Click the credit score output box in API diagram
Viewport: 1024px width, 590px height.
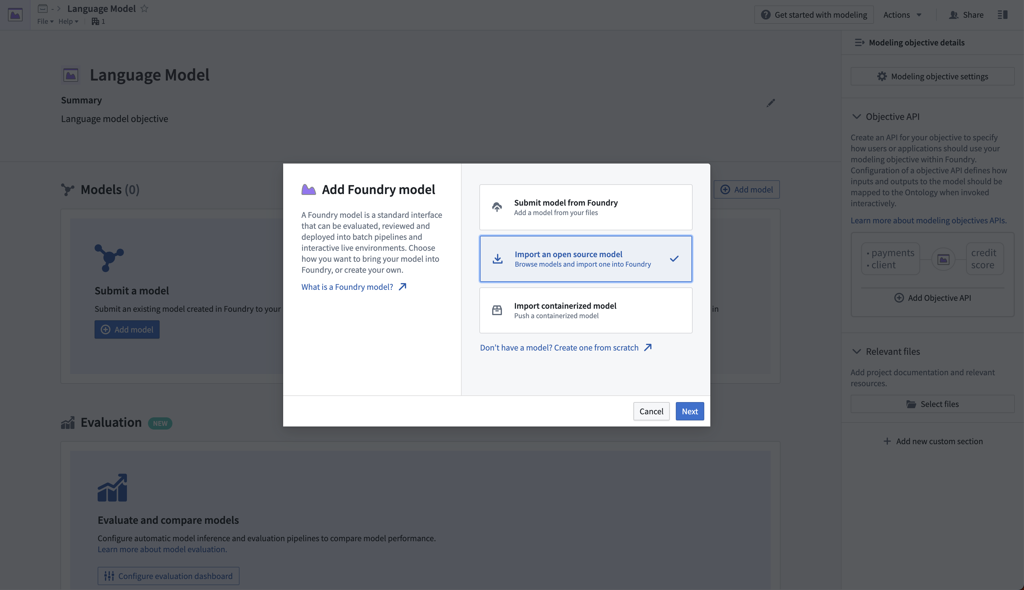[985, 259]
